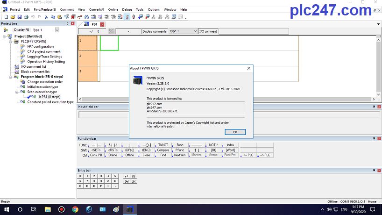382x215 pixels.
Task: Click the Print toolbar icon
Action: 26,17
